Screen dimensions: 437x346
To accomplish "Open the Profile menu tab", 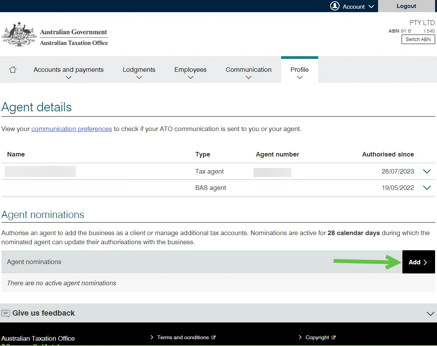I will [300, 73].
